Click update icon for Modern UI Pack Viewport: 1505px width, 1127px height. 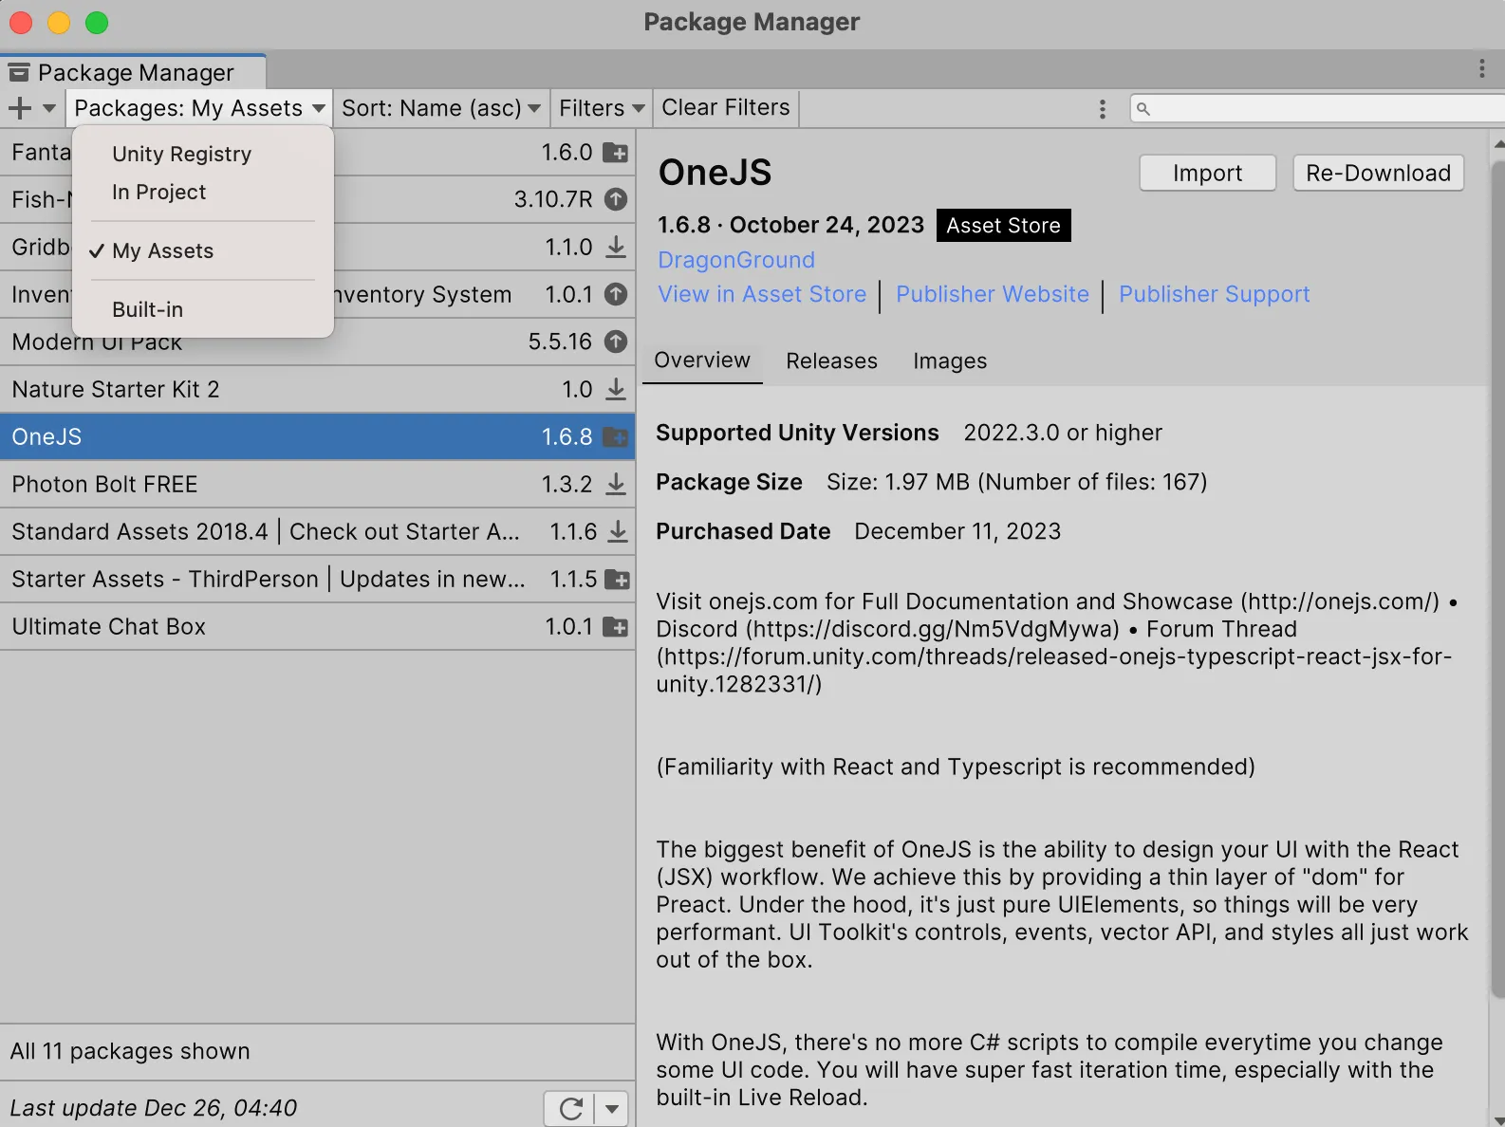pyautogui.click(x=616, y=342)
